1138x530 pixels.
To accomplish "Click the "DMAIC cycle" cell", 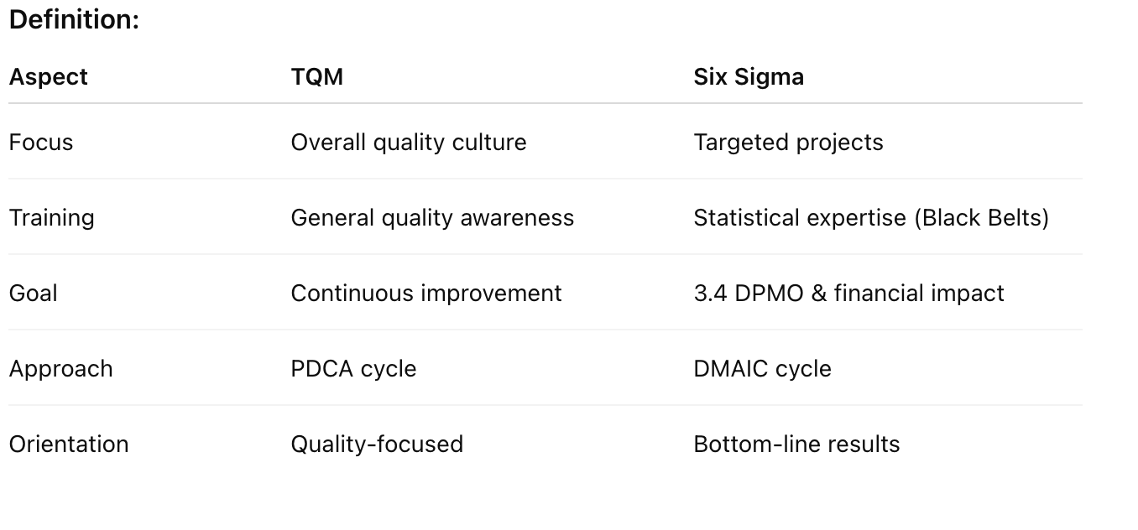I will (762, 369).
